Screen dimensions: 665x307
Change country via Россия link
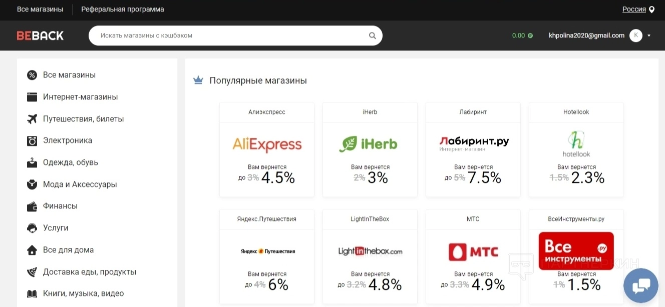pyautogui.click(x=634, y=9)
